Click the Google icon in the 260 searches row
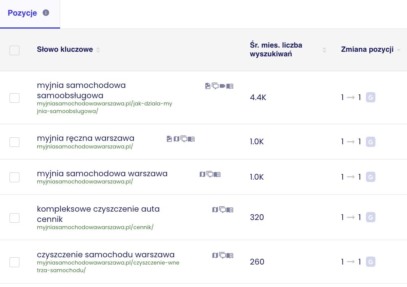 (370, 262)
